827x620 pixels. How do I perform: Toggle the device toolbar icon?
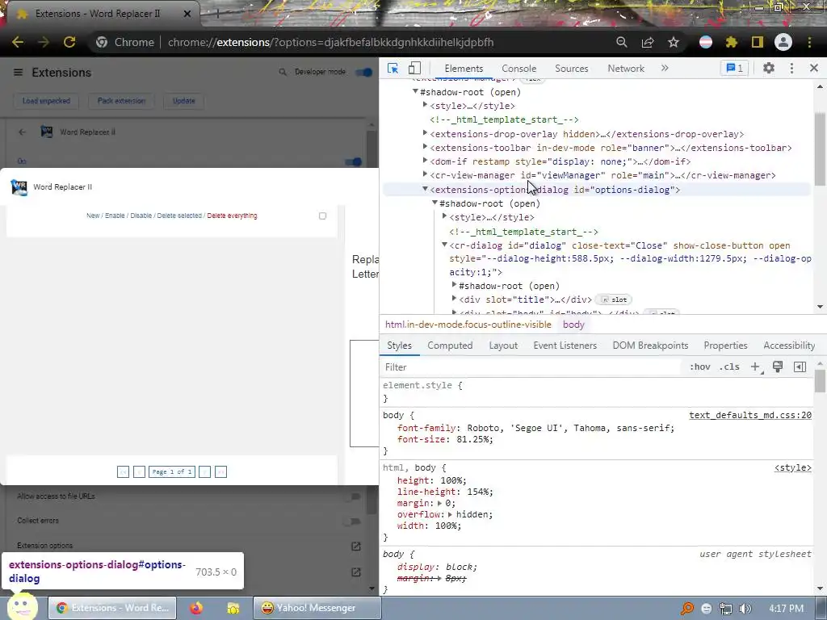click(414, 69)
